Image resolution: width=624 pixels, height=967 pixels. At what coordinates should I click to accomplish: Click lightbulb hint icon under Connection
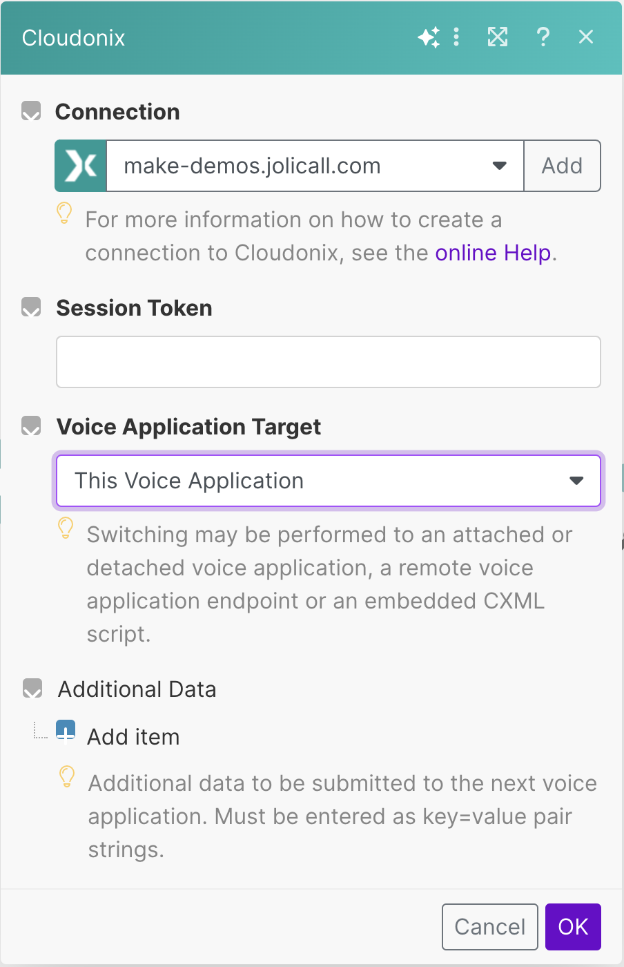coord(64,213)
